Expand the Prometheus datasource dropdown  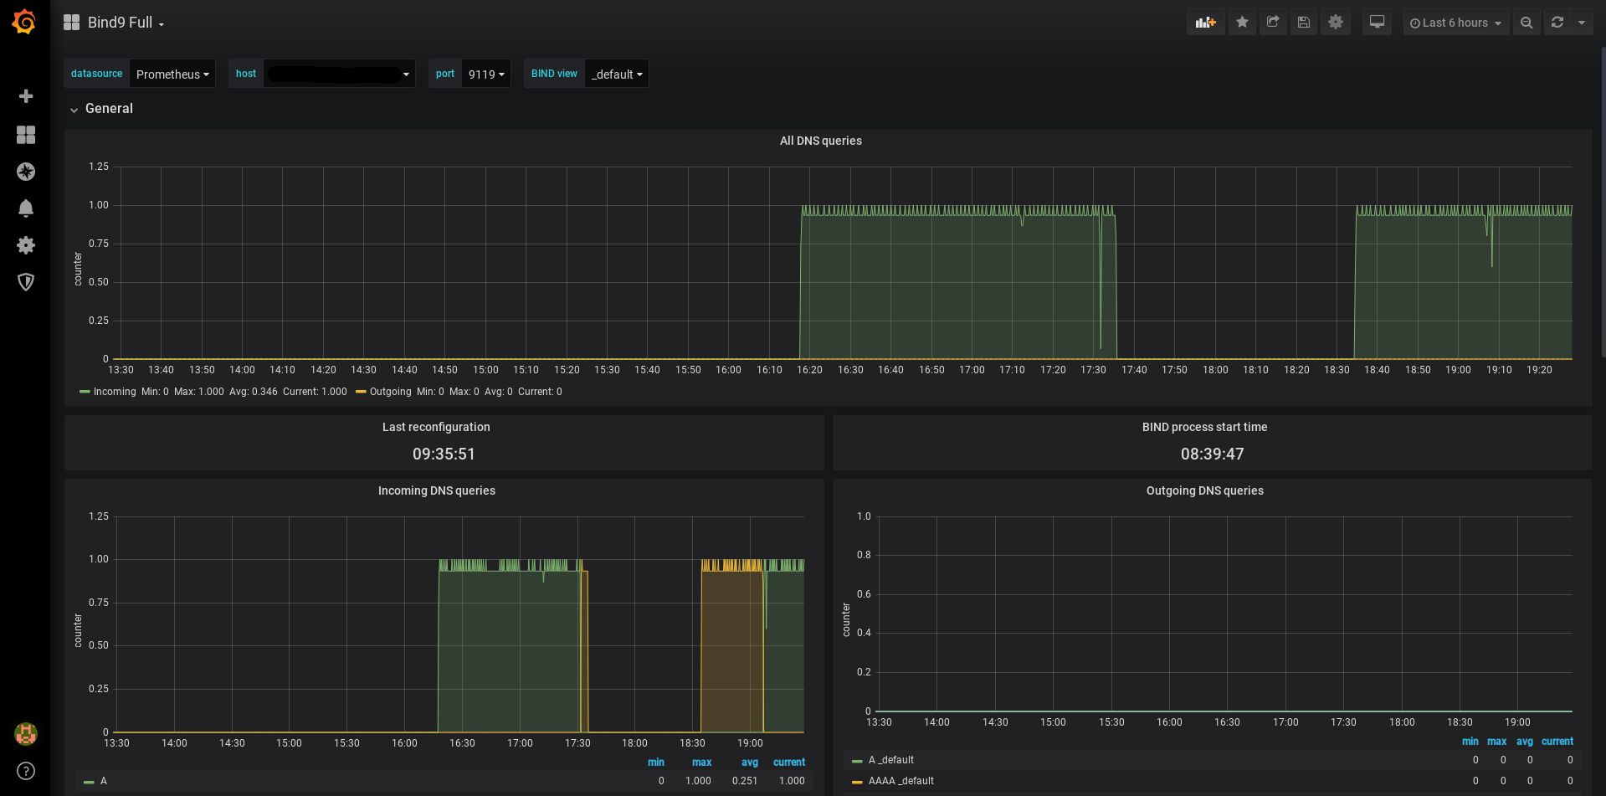172,74
